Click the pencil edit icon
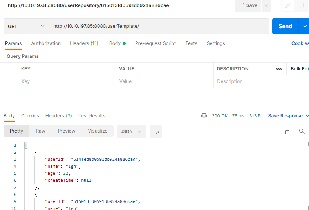The height and width of the screenshot is (210, 309). [x=288, y=5]
